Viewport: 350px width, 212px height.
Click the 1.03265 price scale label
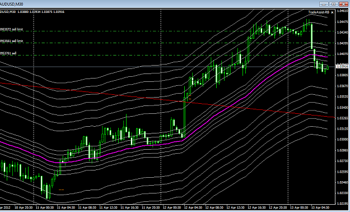pos(342,118)
